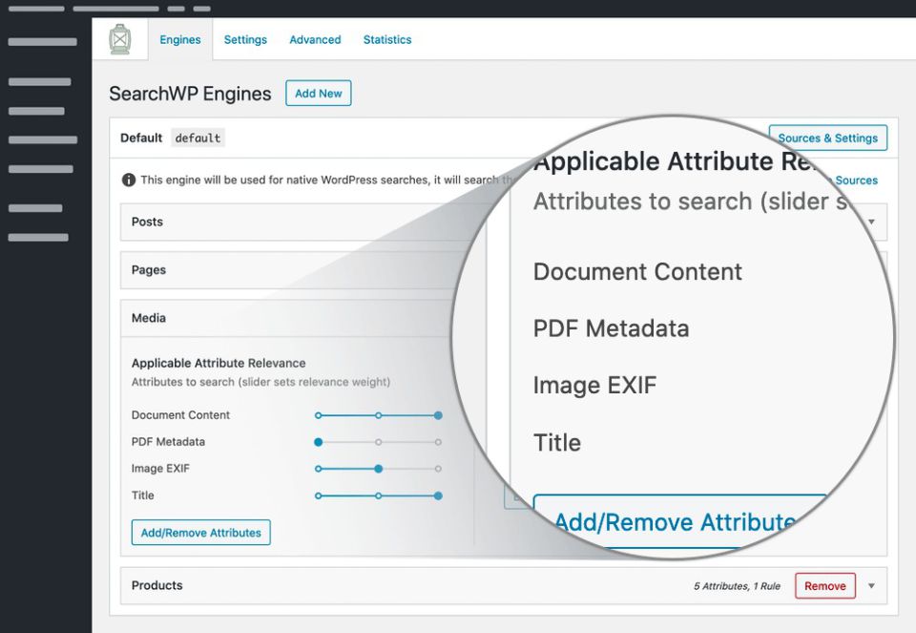This screenshot has width=916, height=633.
Task: Click the default engine slug label
Action: 198,138
